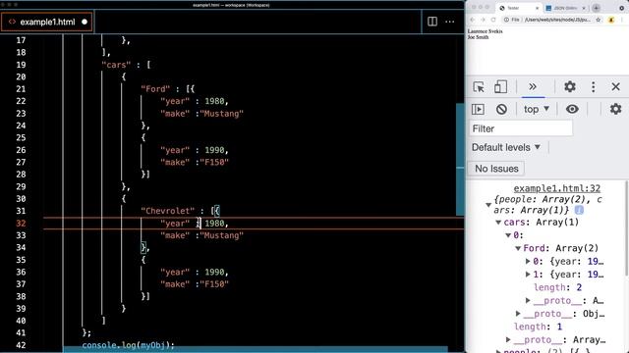Click the editor horizontal scrollbar

coord(256,349)
